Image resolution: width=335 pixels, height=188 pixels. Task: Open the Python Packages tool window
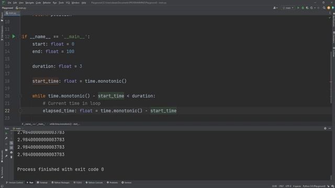(x=61, y=182)
